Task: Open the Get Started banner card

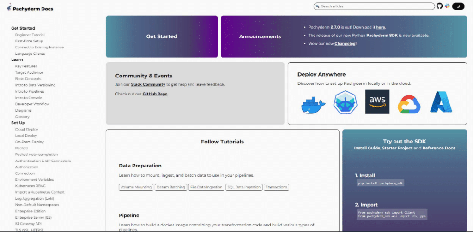Action: (162, 36)
